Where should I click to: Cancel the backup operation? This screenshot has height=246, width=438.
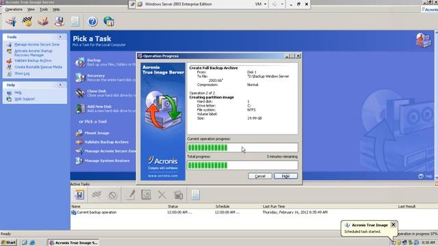[260, 176]
